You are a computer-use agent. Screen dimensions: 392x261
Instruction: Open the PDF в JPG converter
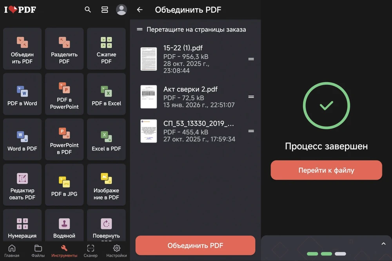pyautogui.click(x=64, y=185)
